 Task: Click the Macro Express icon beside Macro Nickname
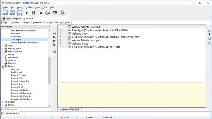pos(4,19)
